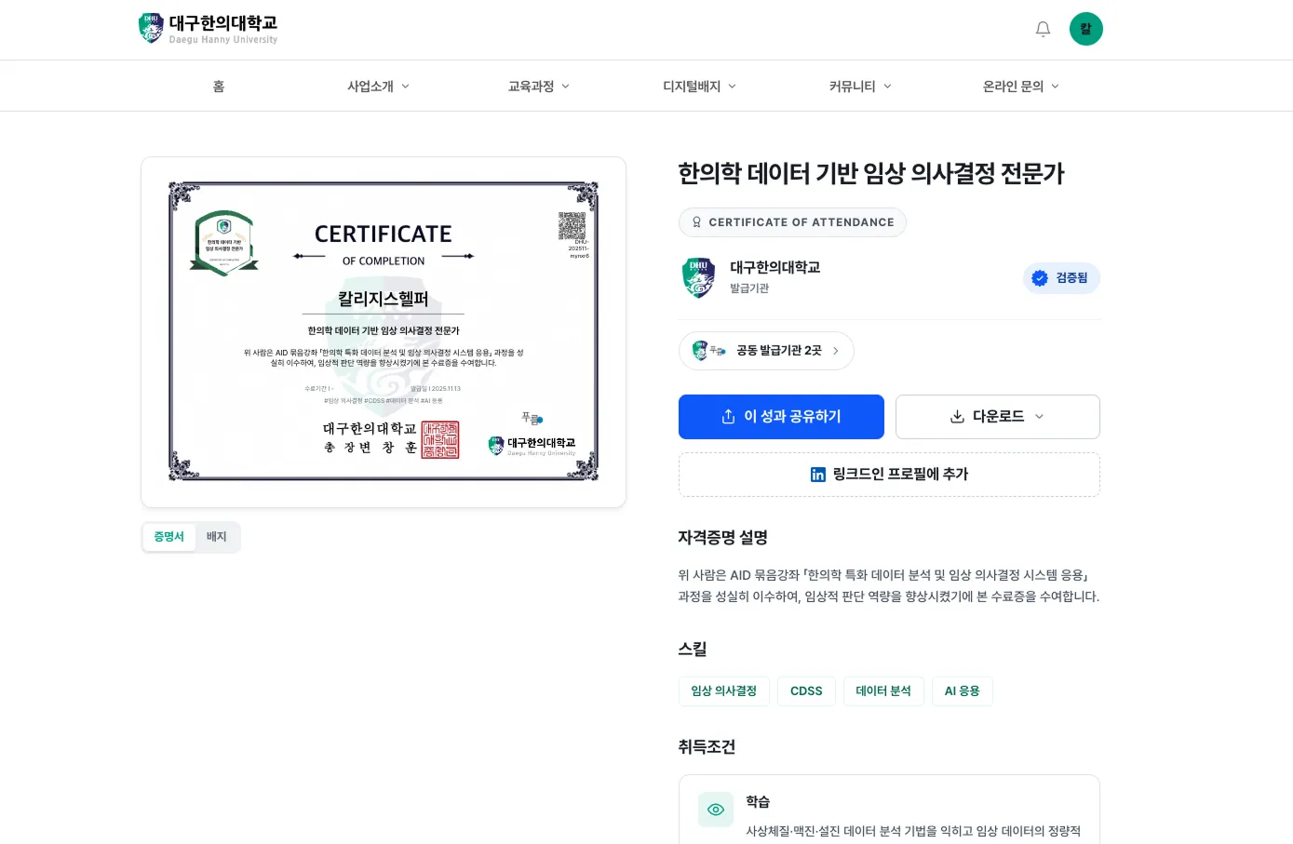The image size is (1293, 844).
Task: Select the CDSS skill tag
Action: (806, 691)
